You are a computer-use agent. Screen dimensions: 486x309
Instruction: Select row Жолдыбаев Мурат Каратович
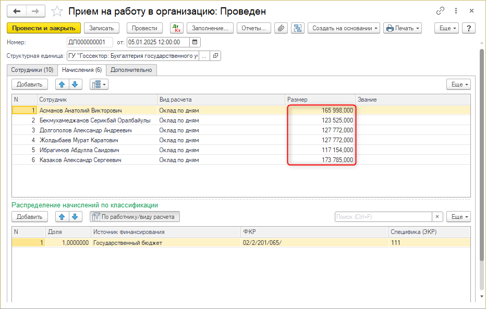pyautogui.click(x=241, y=140)
